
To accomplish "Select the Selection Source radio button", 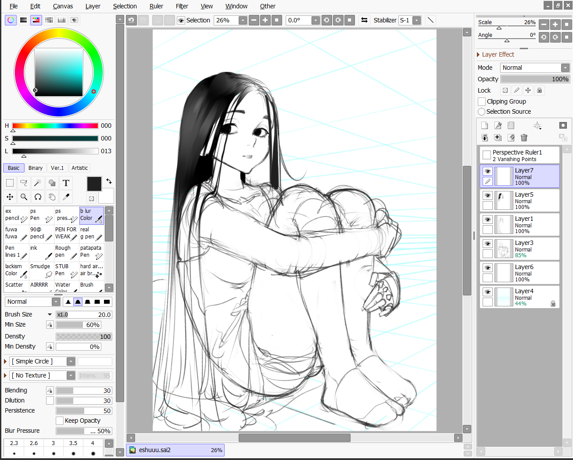I will point(482,112).
